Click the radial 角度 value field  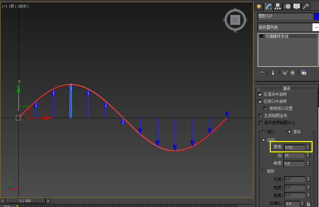point(294,163)
